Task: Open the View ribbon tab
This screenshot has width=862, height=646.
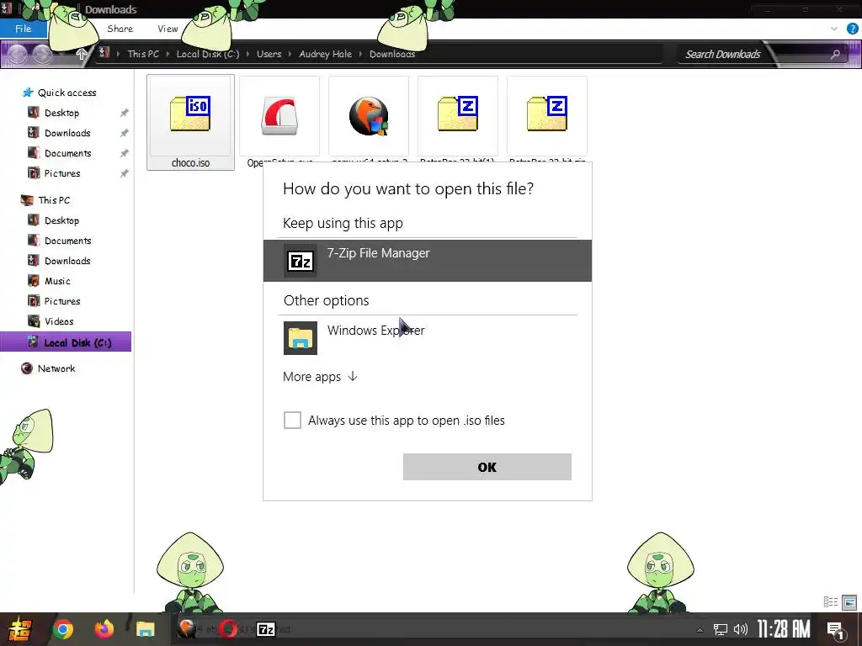Action: pyautogui.click(x=168, y=29)
